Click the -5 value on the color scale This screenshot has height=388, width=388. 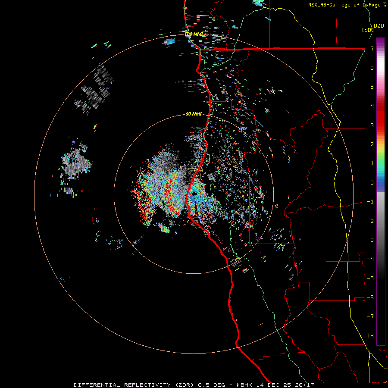[370, 278]
